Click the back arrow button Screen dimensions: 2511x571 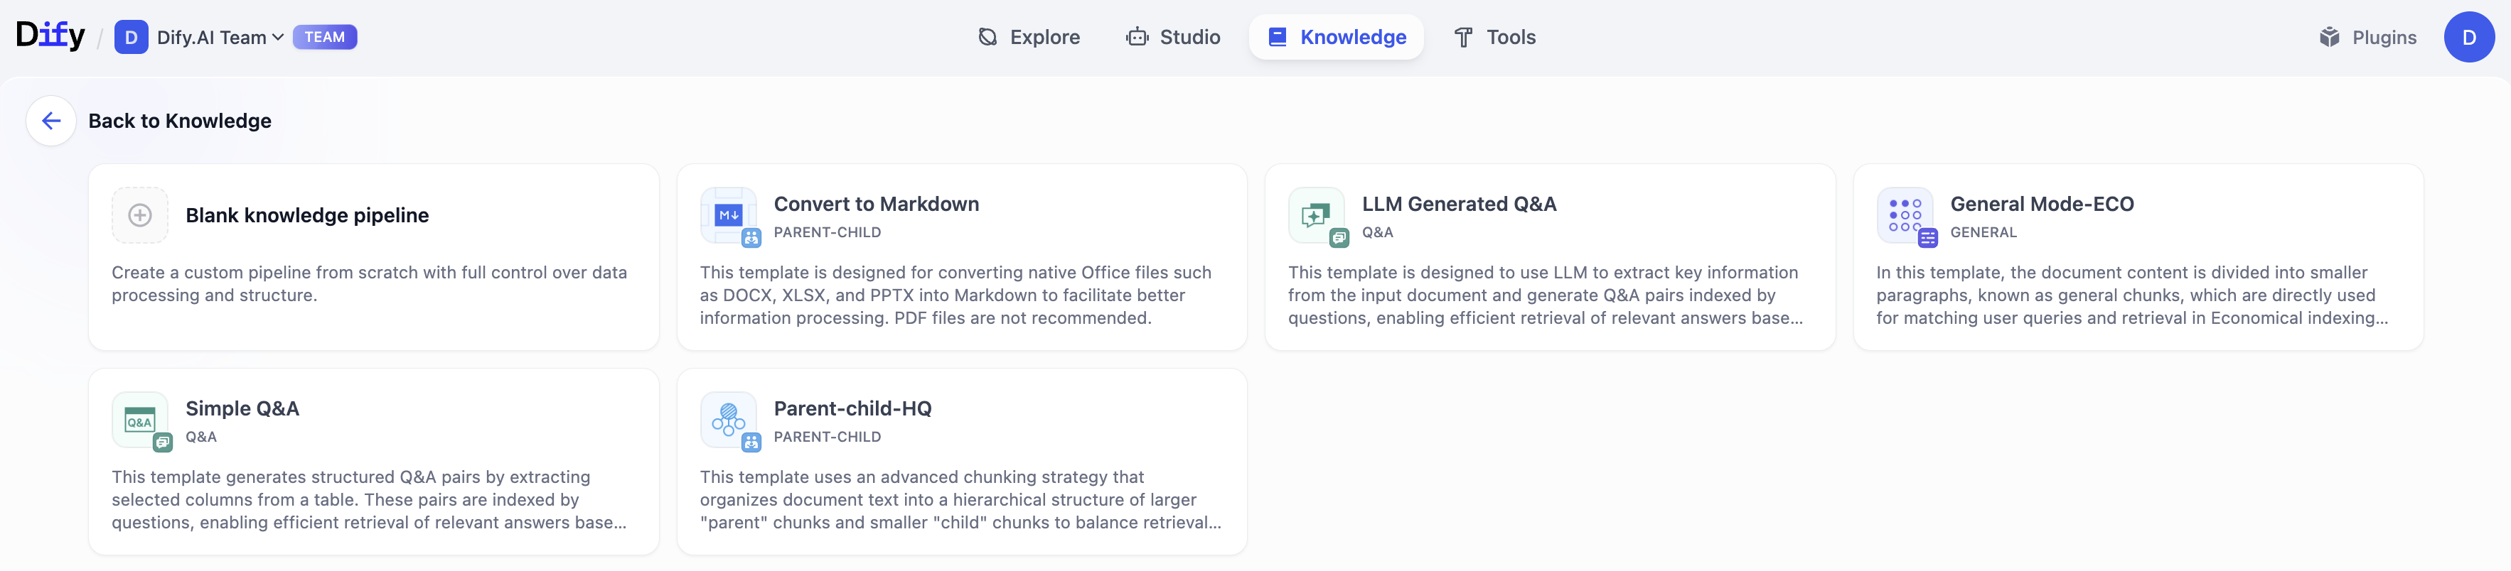[52, 121]
